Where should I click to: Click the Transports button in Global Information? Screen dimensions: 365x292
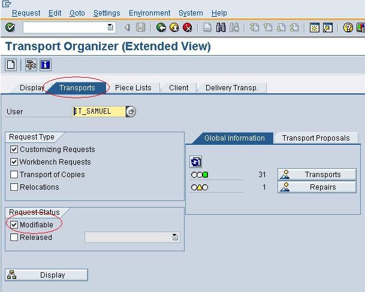pyautogui.click(x=317, y=174)
